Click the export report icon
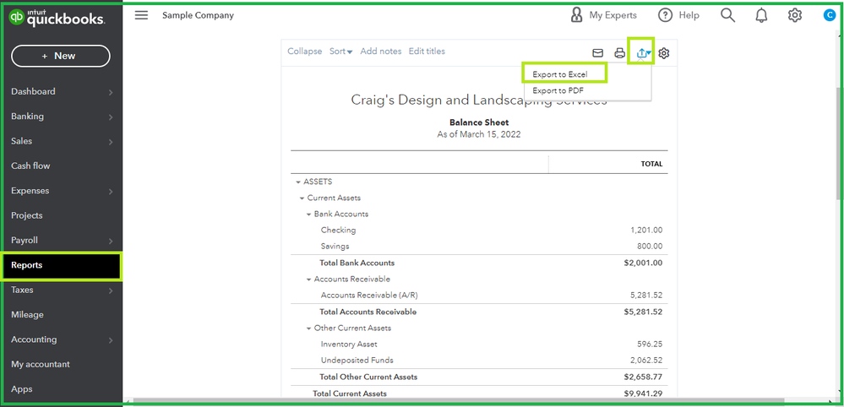Screen dimensions: 844x407 tap(643, 53)
